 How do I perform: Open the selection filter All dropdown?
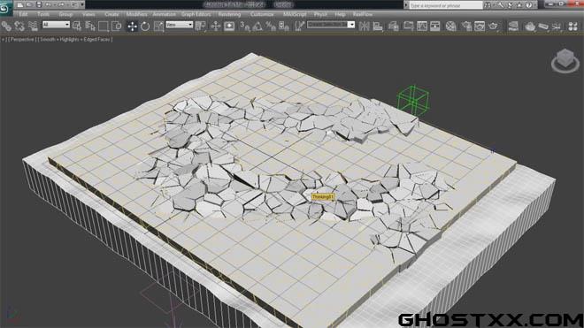pos(56,25)
